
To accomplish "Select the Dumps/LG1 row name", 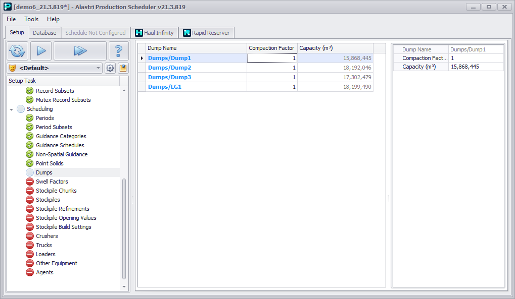I will pos(164,87).
